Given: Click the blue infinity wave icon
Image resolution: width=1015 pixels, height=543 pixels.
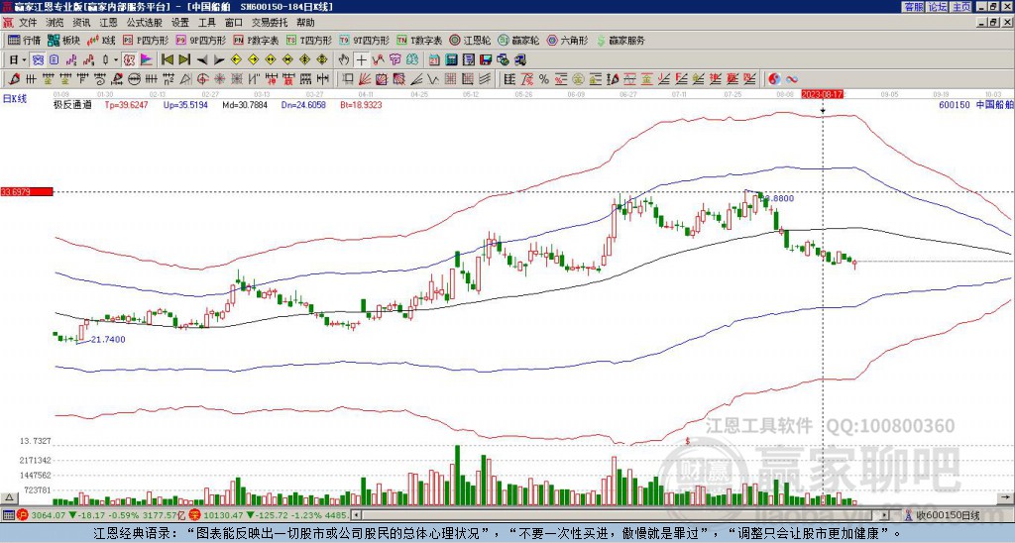Looking at the screenshot, I should coord(792,79).
